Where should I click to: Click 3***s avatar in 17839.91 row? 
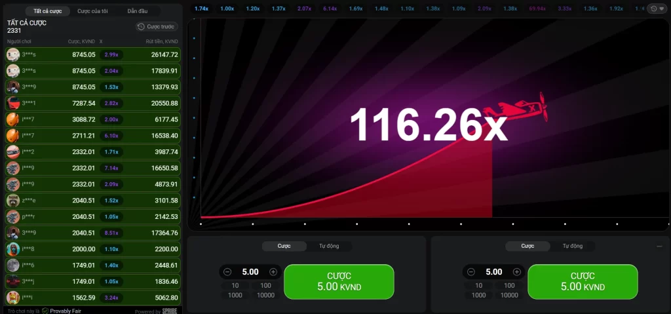click(x=13, y=71)
